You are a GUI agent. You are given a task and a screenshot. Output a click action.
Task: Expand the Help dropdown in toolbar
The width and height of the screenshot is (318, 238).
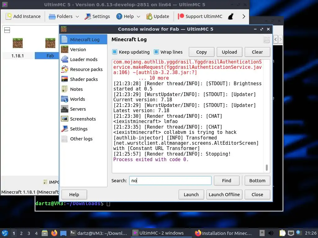139,17
